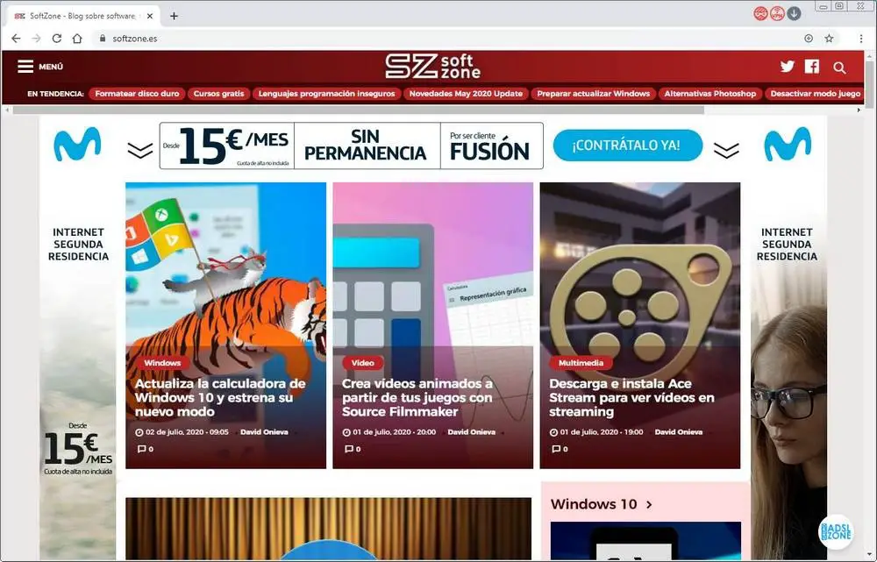Click ¡CONTRÁTALO YA! button
Image resolution: width=877 pixels, height=562 pixels.
[x=628, y=146]
